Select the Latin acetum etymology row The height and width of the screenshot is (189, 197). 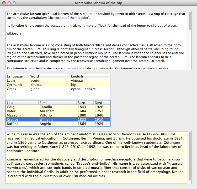tap(58, 81)
